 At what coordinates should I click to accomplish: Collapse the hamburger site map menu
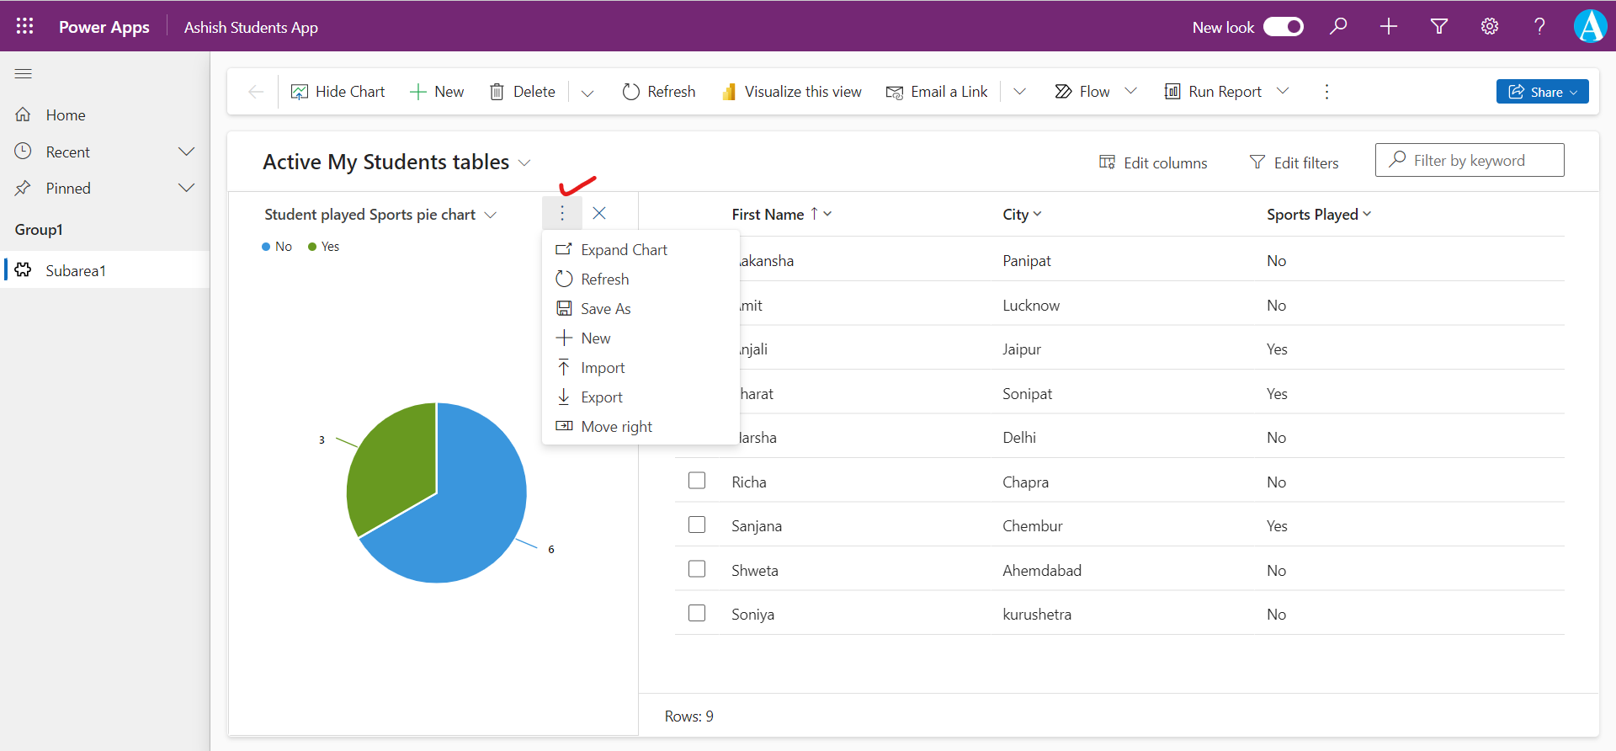[x=24, y=74]
